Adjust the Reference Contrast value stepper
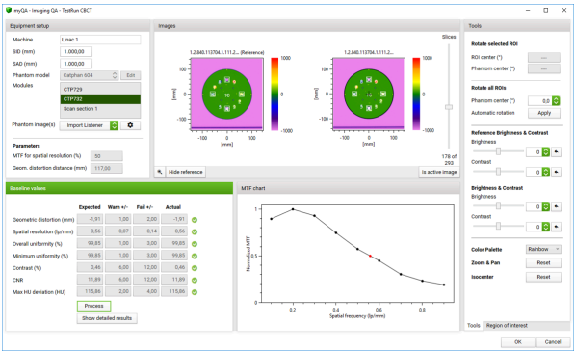This screenshot has height=353, width=575. [x=546, y=172]
